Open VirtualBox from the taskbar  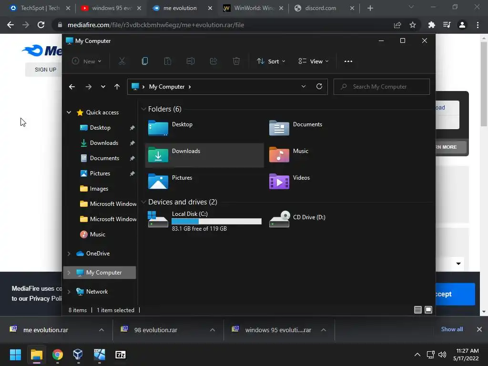[78, 355]
